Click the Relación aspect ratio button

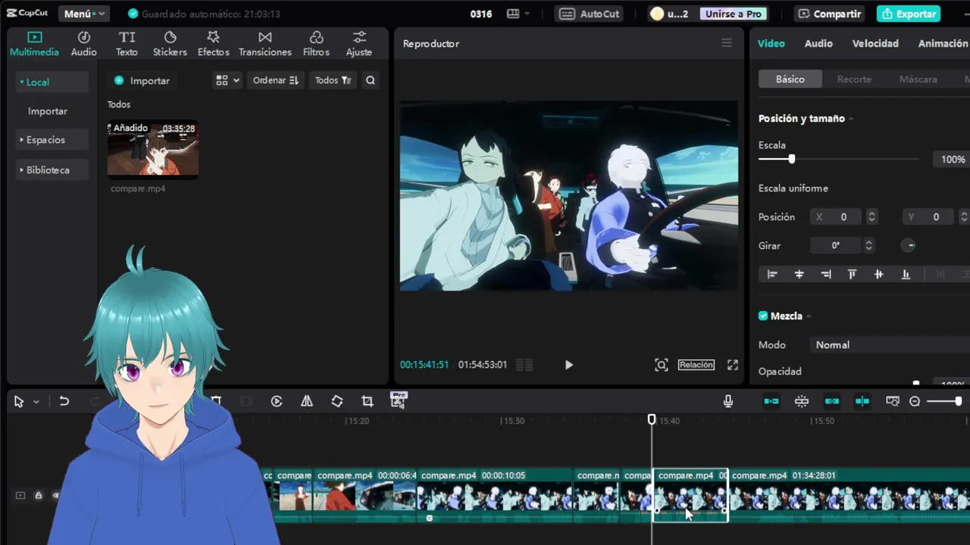coord(696,365)
